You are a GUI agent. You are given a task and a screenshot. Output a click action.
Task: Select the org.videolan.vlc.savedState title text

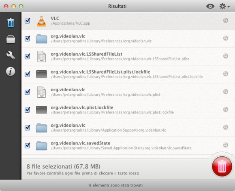(x=81, y=143)
